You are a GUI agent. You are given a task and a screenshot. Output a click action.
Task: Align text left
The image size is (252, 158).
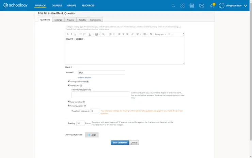click(120, 34)
